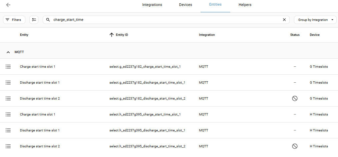Viewport: 338px width, 157px height.
Task: Sort by the Integration column header
Action: [207, 35]
